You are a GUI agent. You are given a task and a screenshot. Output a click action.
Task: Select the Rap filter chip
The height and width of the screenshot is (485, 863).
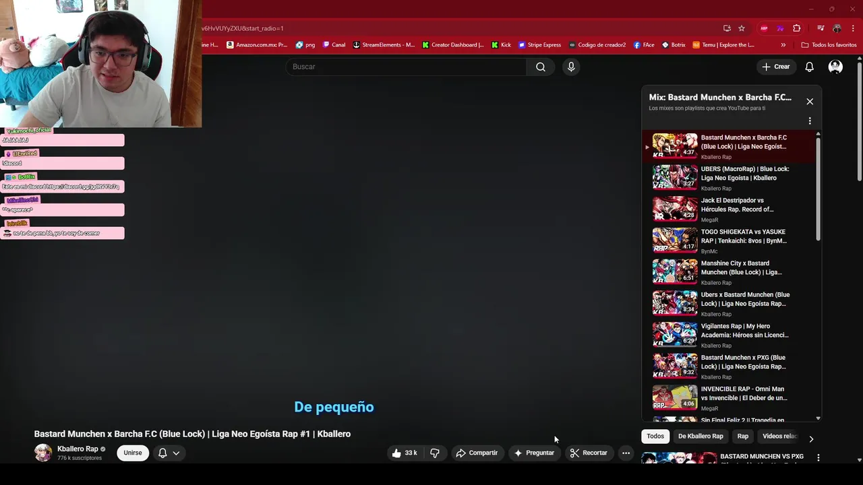click(x=743, y=437)
